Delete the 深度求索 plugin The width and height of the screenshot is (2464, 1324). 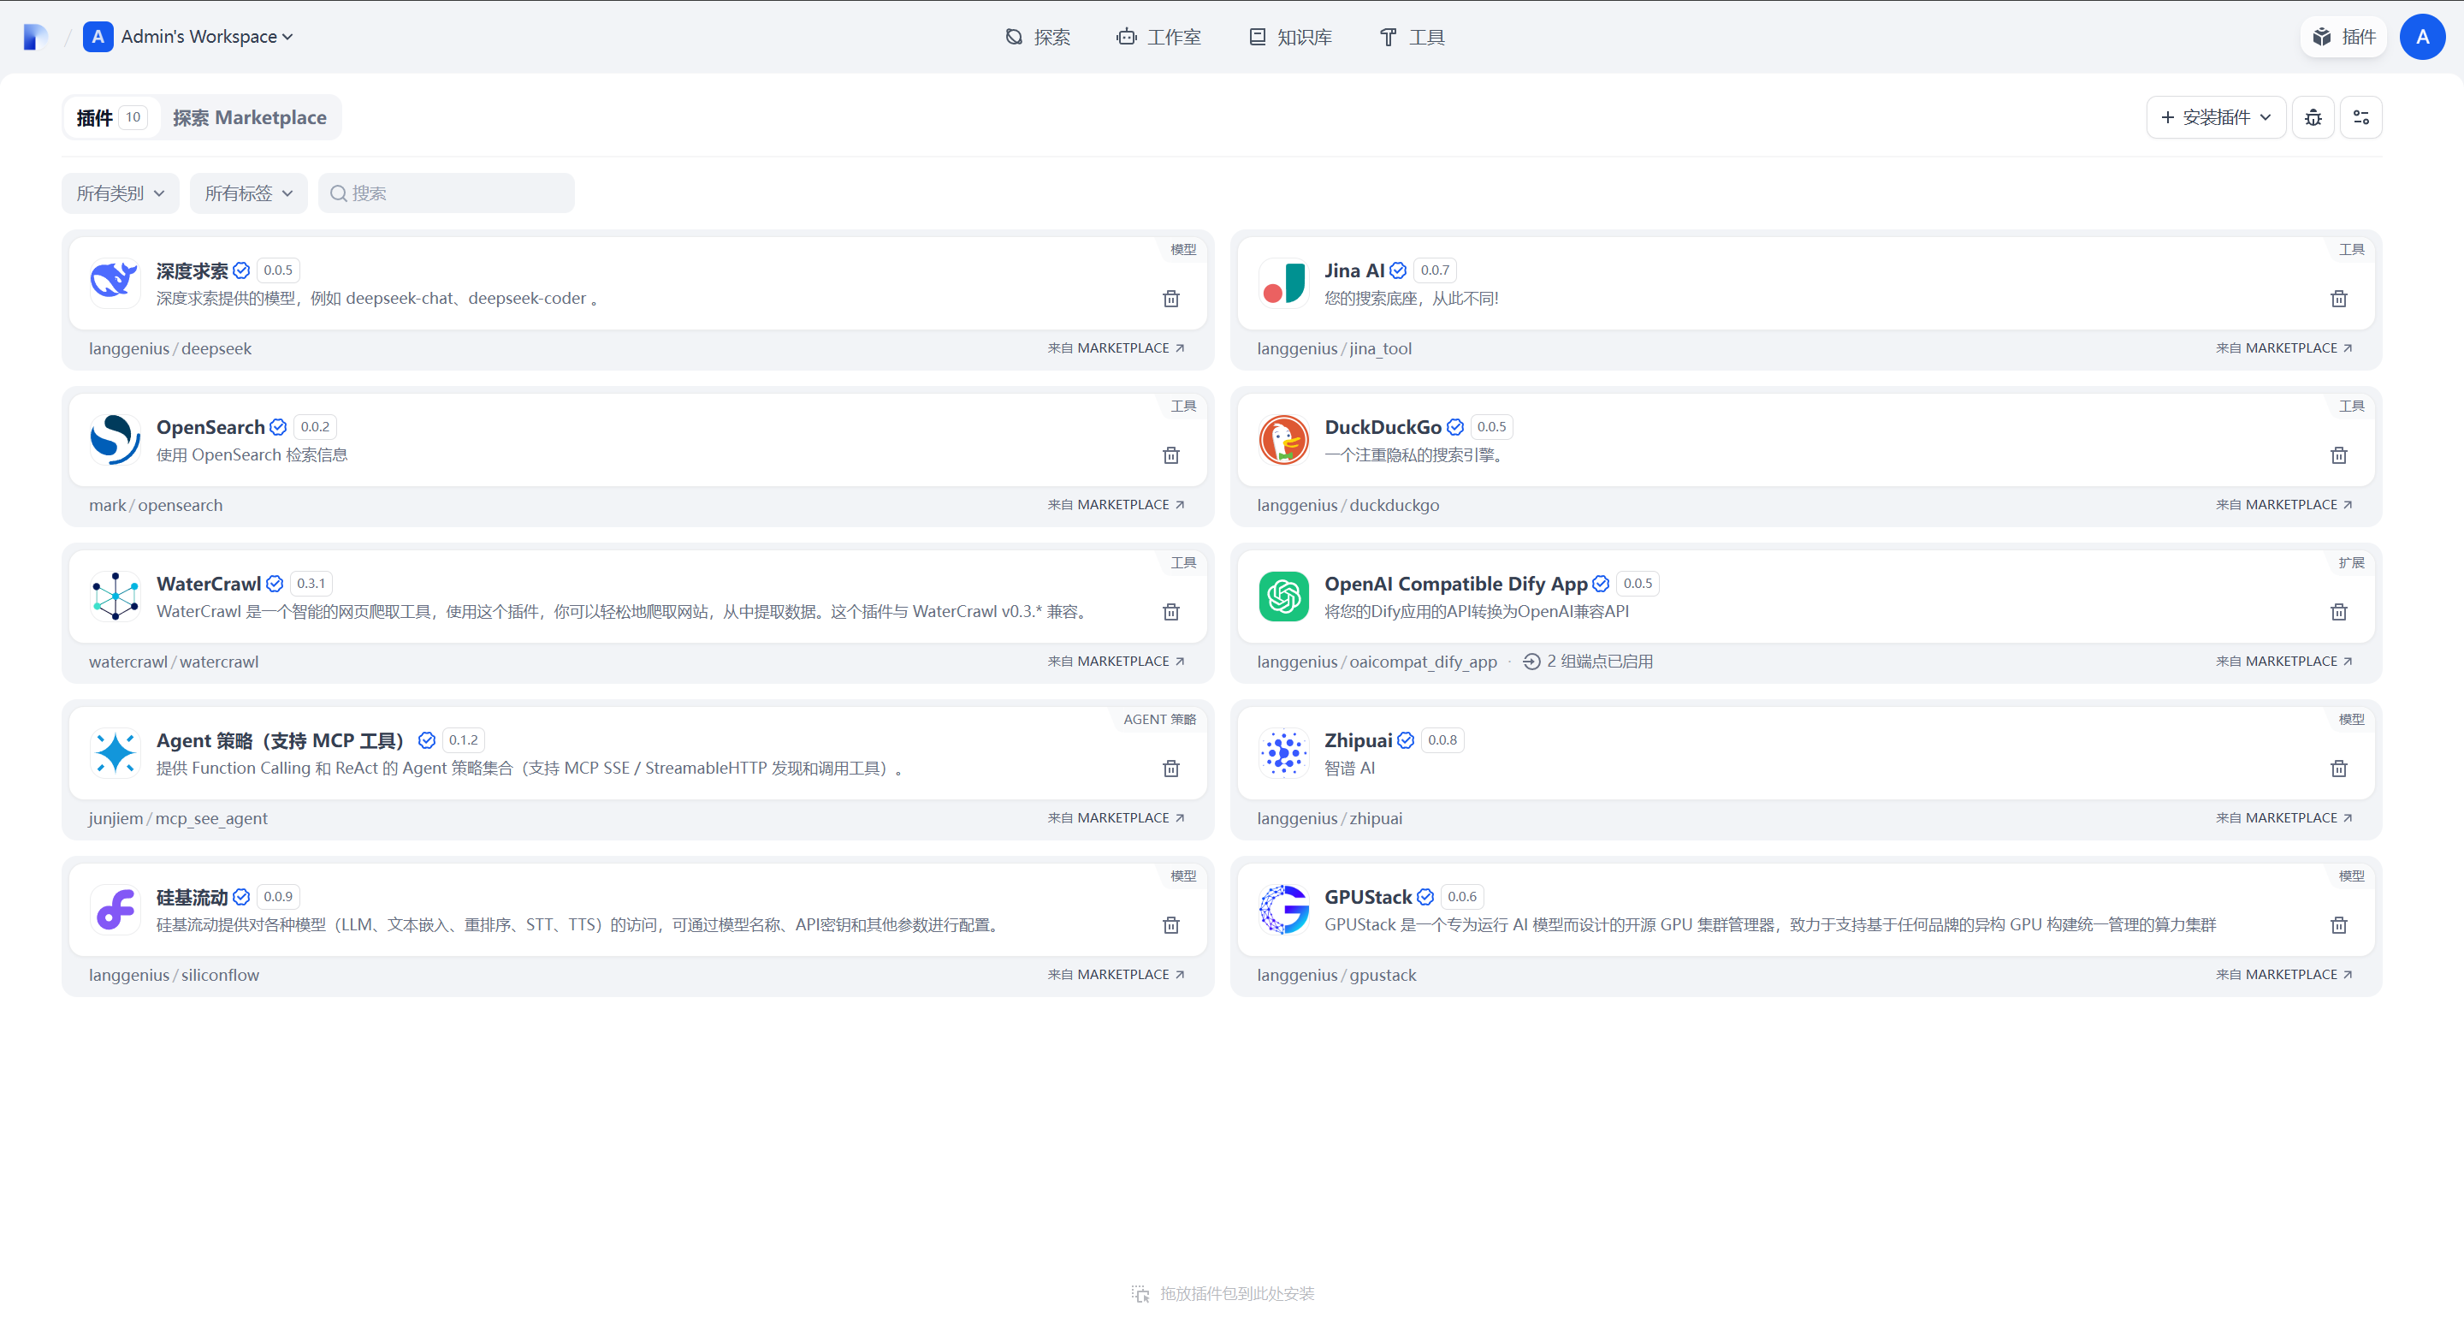[x=1170, y=299]
